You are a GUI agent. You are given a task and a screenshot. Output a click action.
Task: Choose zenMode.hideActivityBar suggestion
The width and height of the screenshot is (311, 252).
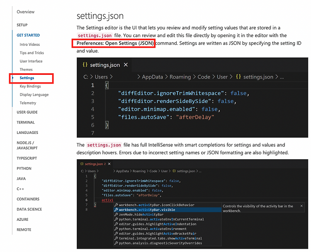(167, 215)
